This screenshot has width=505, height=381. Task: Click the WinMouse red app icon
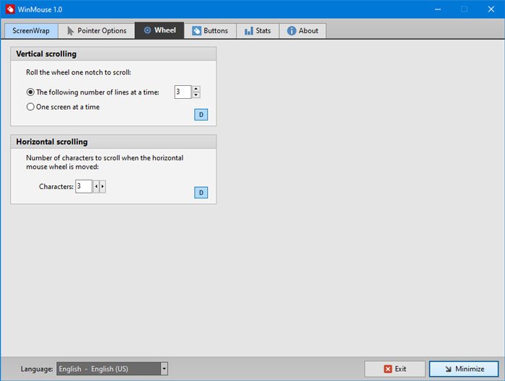[x=10, y=9]
